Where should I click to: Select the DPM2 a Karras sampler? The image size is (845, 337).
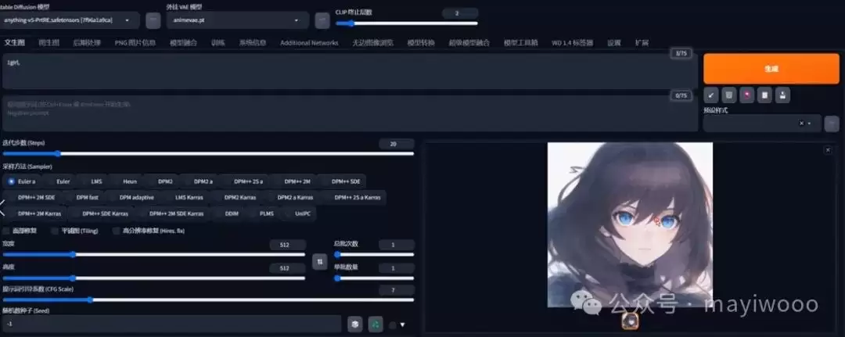point(290,198)
